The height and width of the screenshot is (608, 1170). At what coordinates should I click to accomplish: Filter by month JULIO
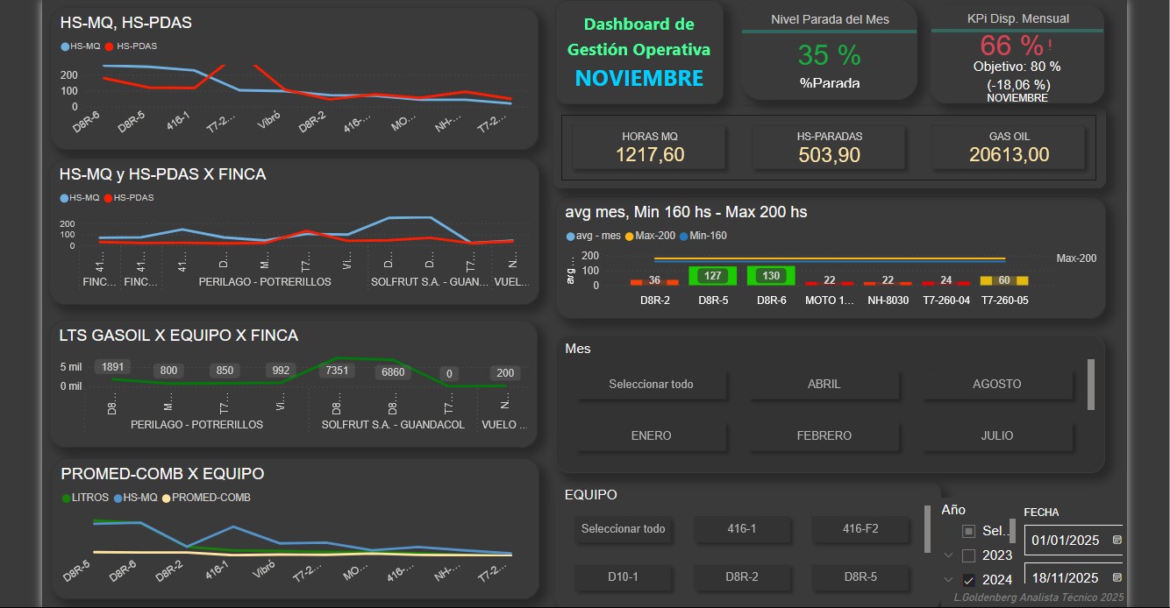point(997,435)
